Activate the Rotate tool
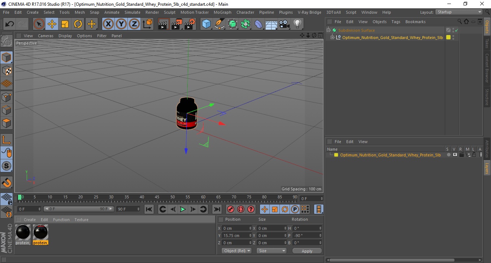The image size is (491, 263). pyautogui.click(x=78, y=24)
